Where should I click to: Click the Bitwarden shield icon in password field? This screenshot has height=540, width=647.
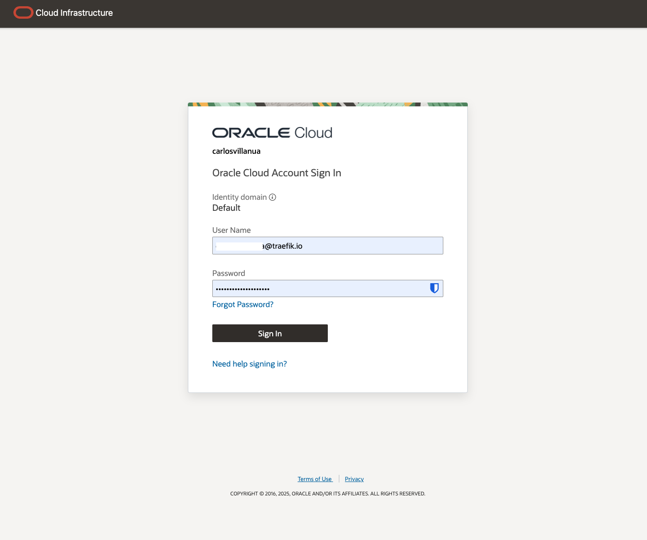pos(434,288)
